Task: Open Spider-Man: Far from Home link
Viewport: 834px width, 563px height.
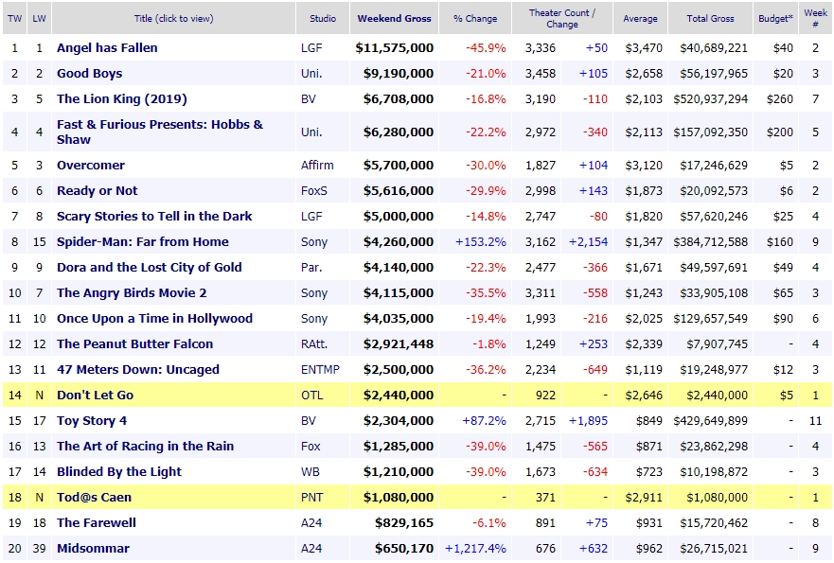Action: click(x=143, y=242)
